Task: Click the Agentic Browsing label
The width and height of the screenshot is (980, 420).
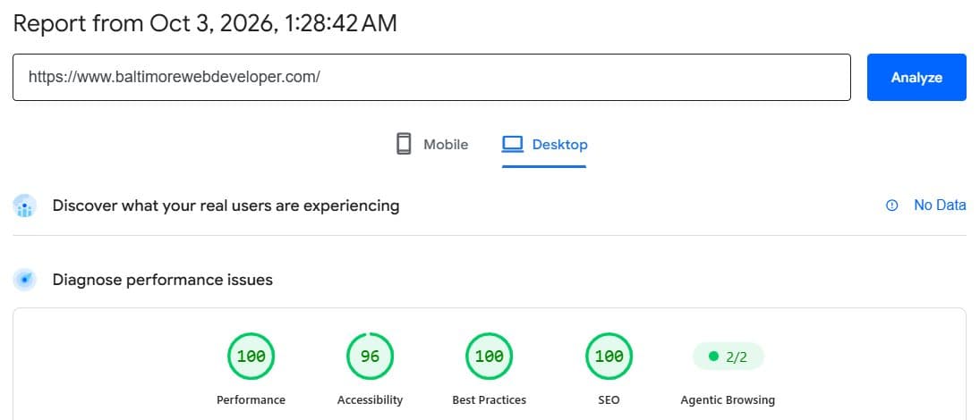Action: [728, 400]
